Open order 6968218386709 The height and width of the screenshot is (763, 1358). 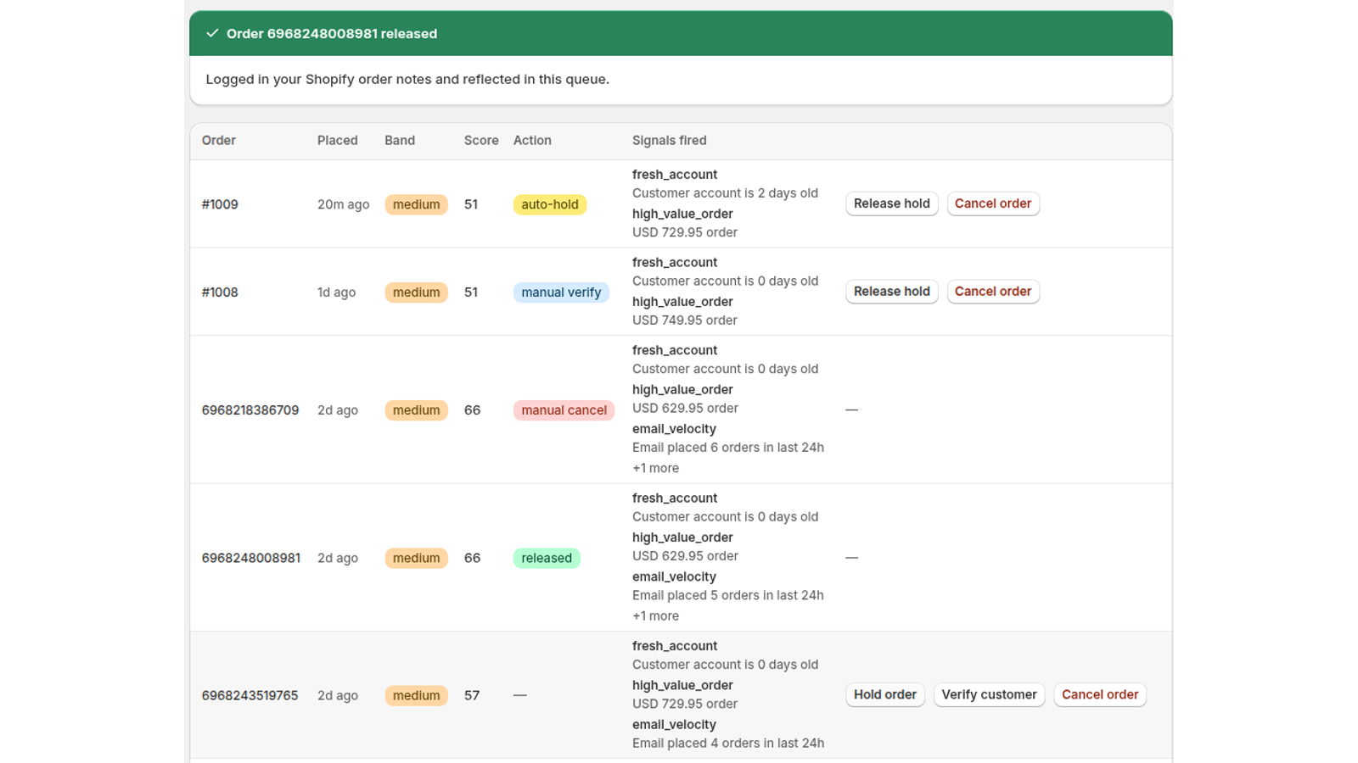click(x=250, y=410)
